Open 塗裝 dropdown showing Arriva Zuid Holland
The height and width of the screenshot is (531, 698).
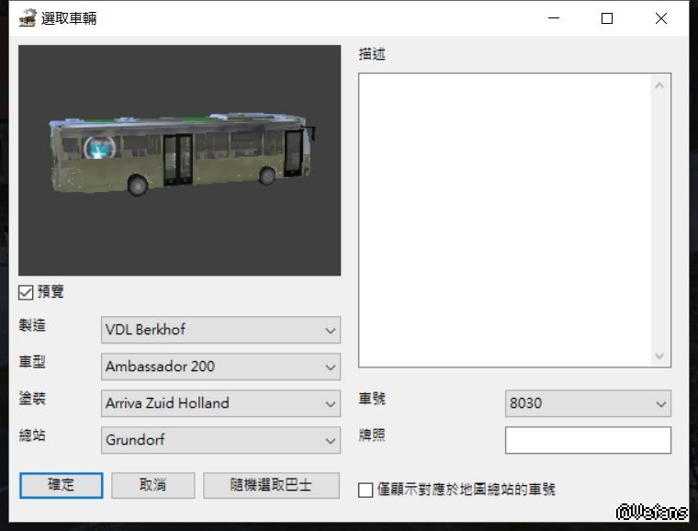pyautogui.click(x=220, y=403)
